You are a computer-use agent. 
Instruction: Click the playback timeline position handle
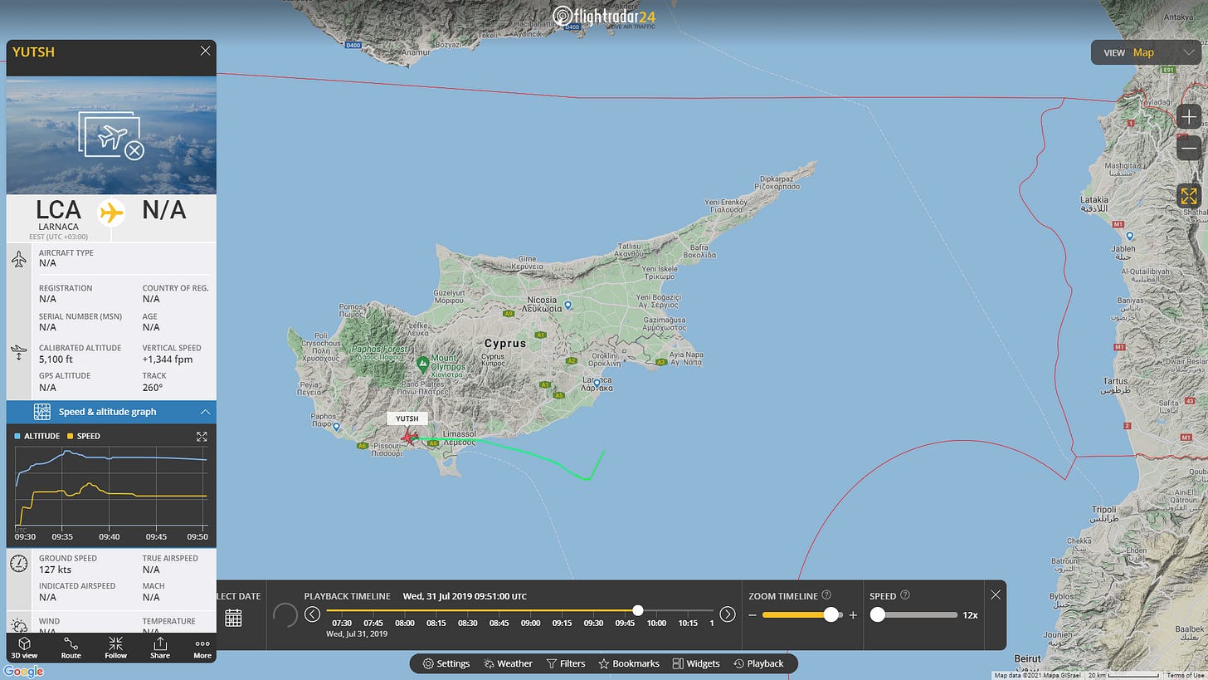638,610
